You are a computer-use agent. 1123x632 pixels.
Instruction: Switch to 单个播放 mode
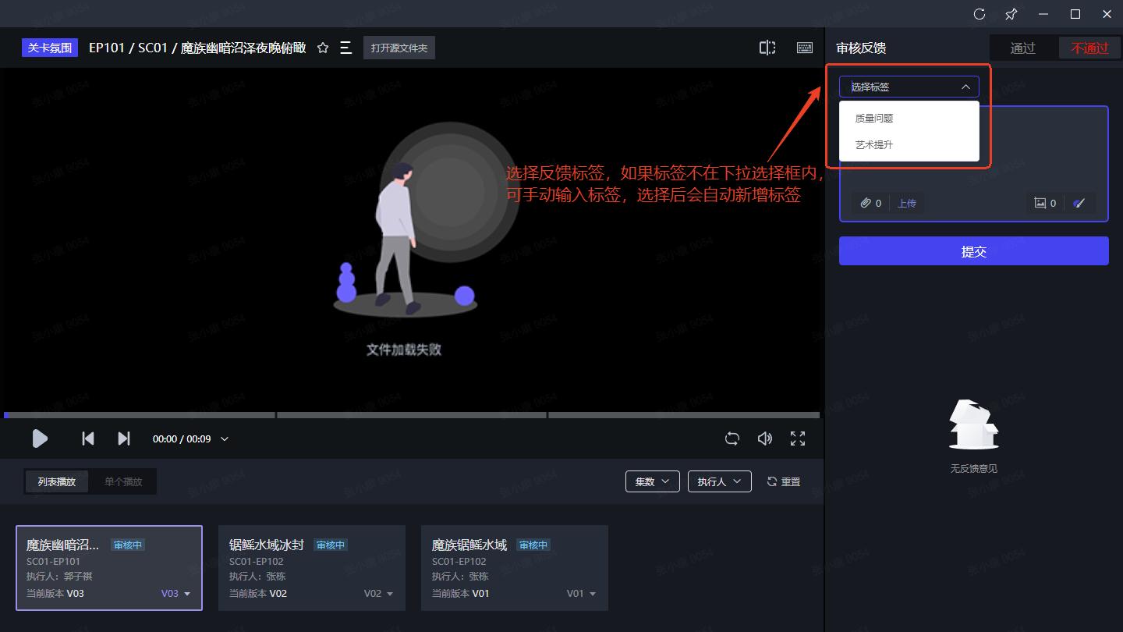point(123,481)
